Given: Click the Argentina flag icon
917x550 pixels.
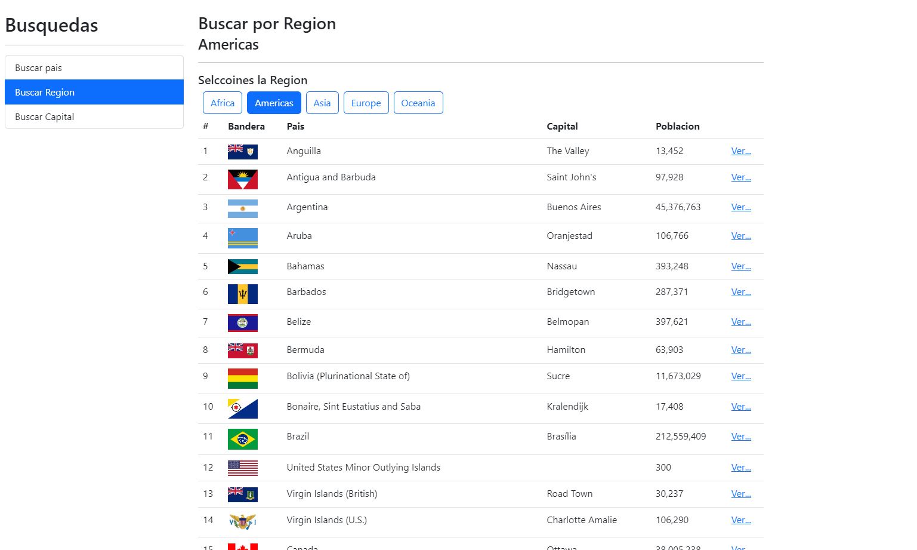Looking at the screenshot, I should (242, 208).
